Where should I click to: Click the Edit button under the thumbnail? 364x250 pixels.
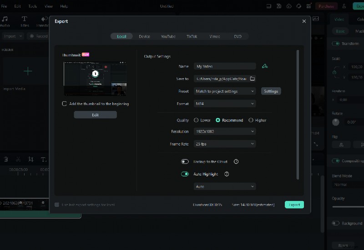coord(95,115)
